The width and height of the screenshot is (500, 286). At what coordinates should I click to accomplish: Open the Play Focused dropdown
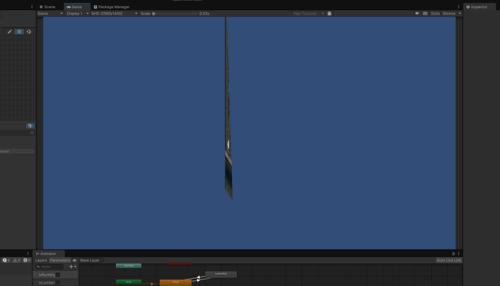point(309,13)
